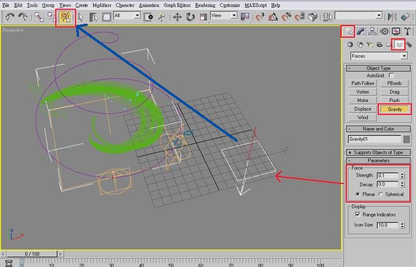Viewport: 416px width, 267px height.
Task: Select the Move transform tool
Action: coord(175,17)
